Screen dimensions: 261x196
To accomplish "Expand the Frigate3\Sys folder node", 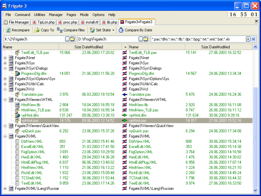I will click(x=5, y=63).
